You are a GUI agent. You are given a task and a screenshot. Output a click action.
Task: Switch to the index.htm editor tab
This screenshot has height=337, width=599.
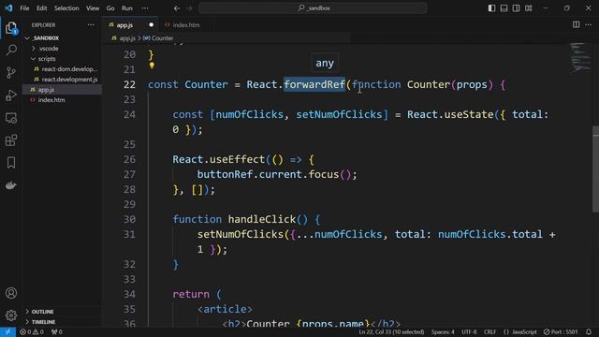(x=185, y=25)
